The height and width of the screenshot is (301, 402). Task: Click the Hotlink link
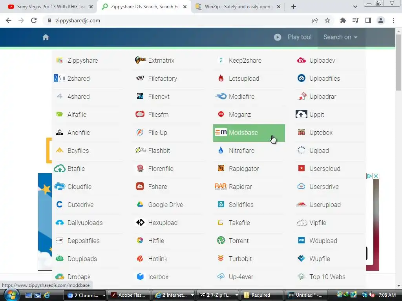158,259
